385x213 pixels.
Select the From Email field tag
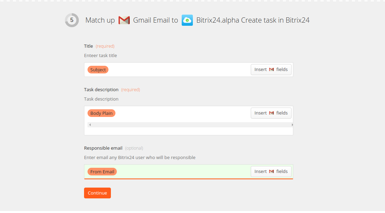point(102,172)
